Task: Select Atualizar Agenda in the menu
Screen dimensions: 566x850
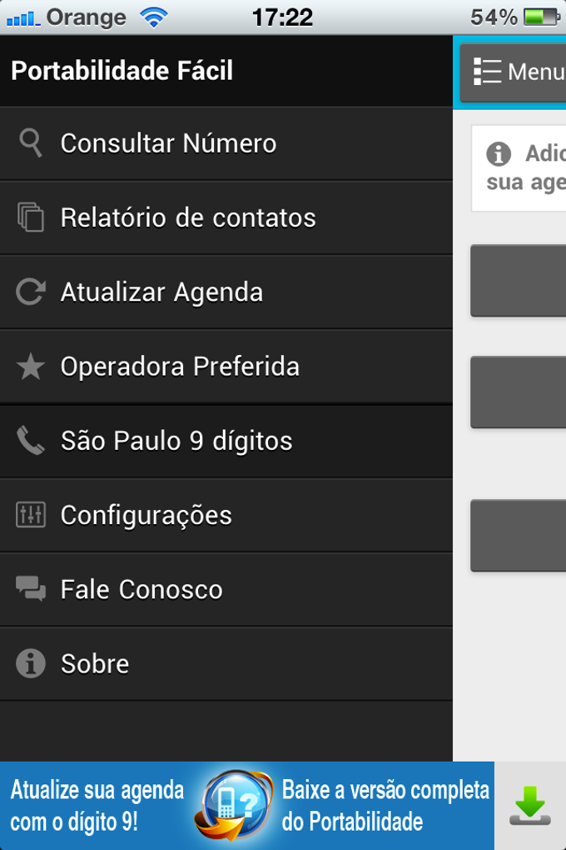Action: pos(161,292)
